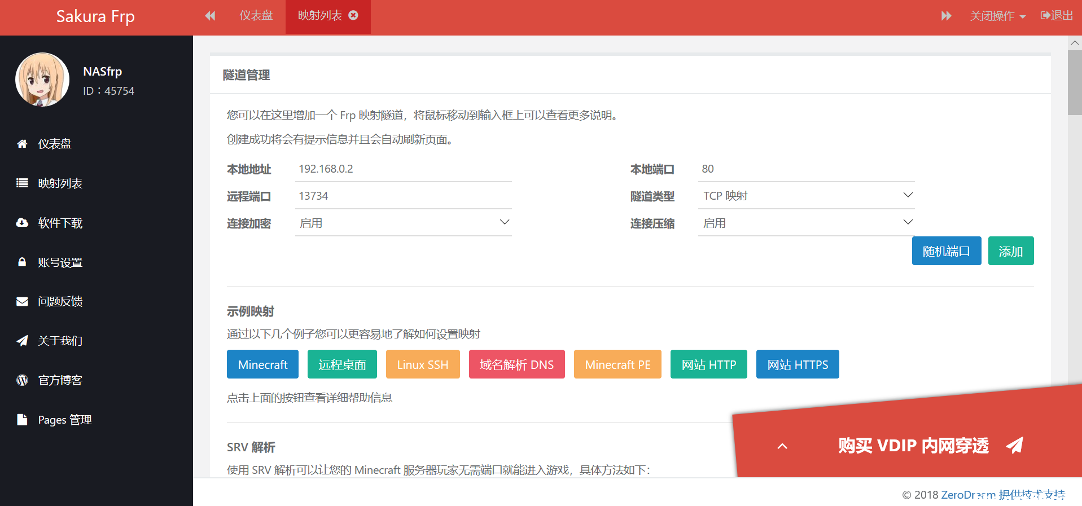1082x506 pixels.
Task: Open the 隧道类型 dropdown
Action: tap(806, 196)
